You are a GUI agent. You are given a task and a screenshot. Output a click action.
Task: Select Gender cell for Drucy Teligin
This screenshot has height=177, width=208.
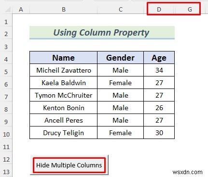[120, 133]
